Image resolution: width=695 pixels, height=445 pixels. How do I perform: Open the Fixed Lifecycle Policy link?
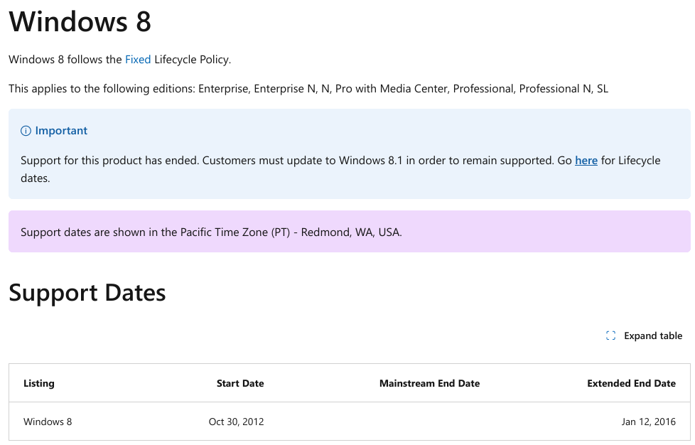pyautogui.click(x=138, y=60)
